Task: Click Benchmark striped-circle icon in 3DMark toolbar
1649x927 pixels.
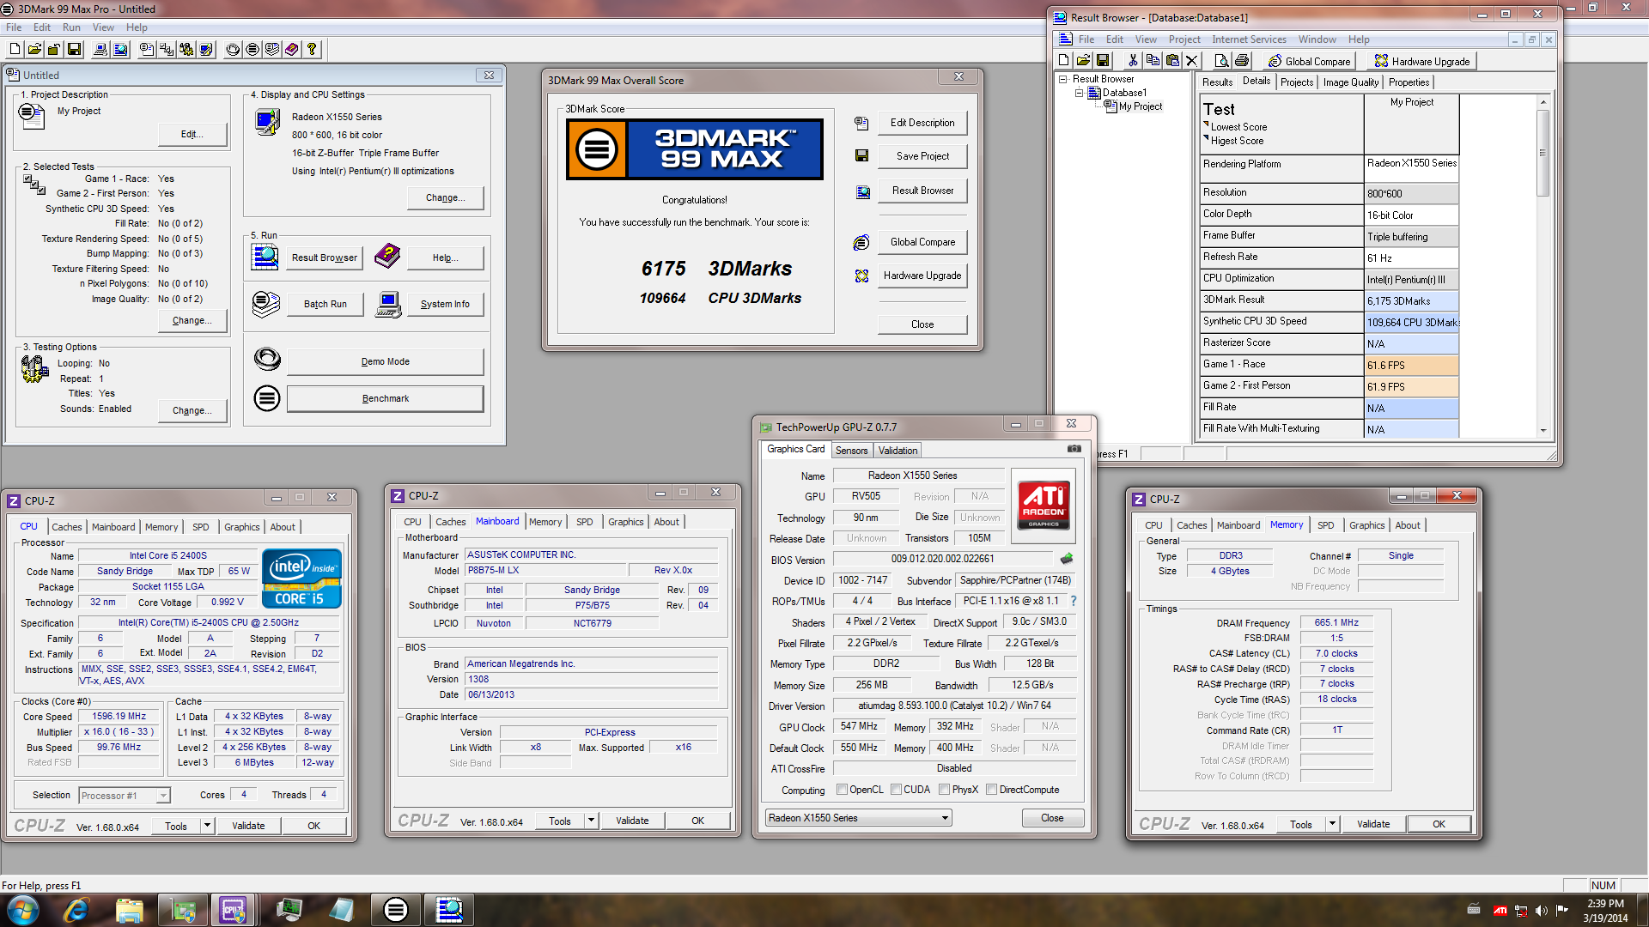Action: tap(253, 50)
